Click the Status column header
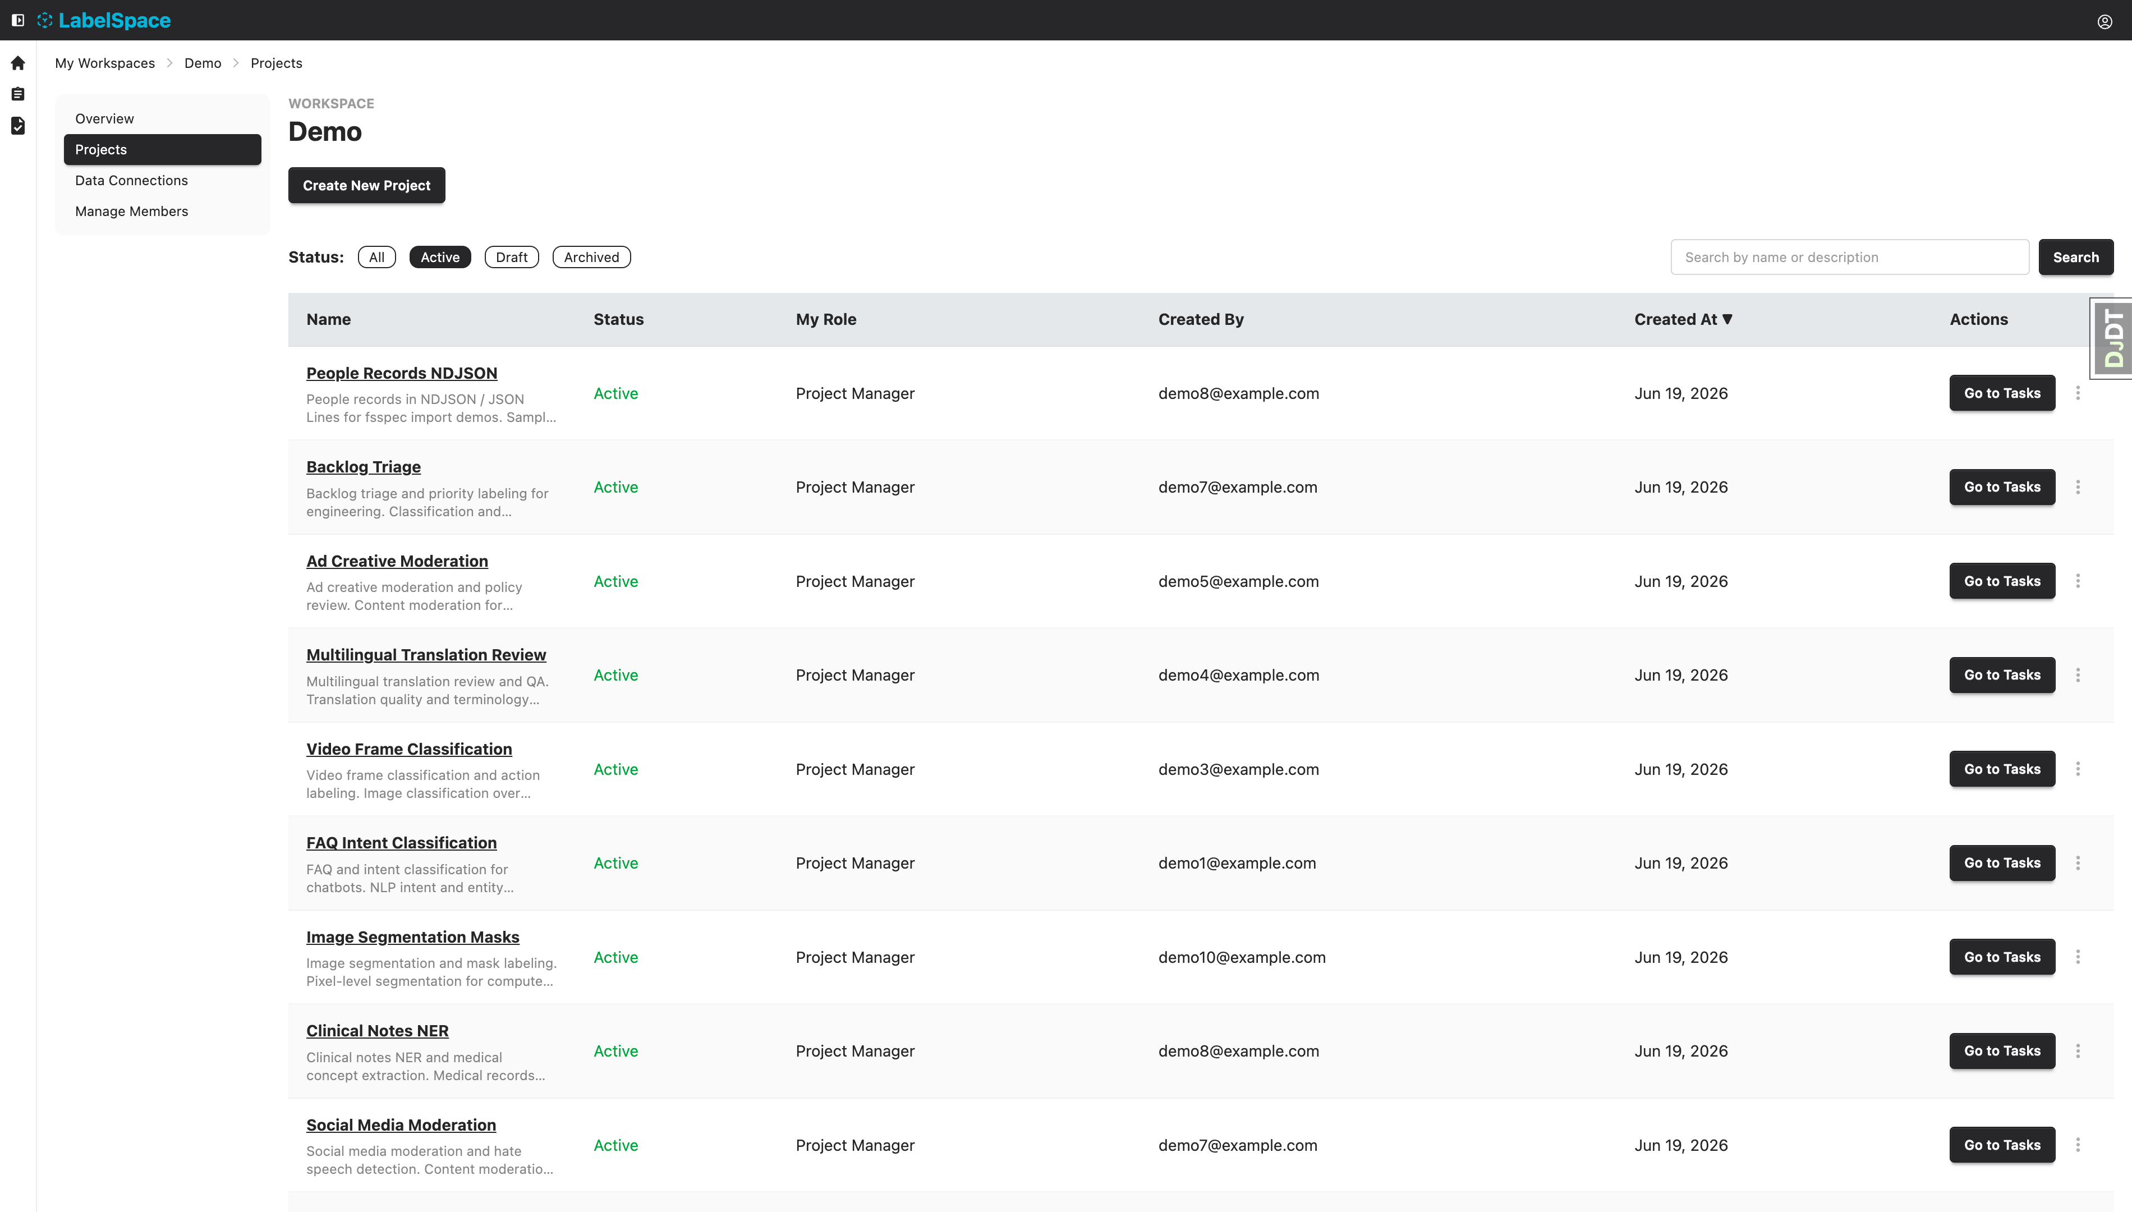The image size is (2132, 1212). click(618, 320)
